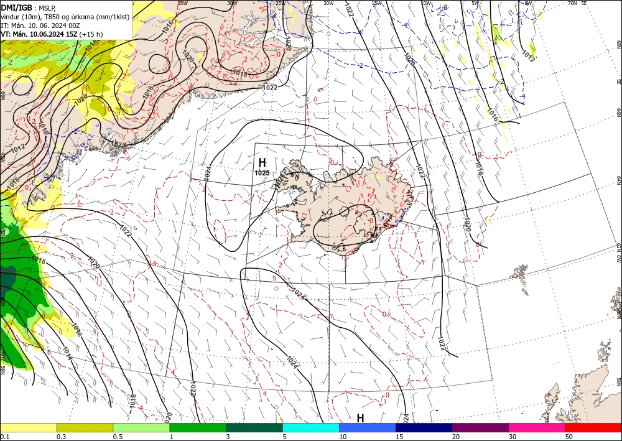Click the H marker labeled 1025 west of Iceland
The width and height of the screenshot is (622, 441).
coord(262,162)
